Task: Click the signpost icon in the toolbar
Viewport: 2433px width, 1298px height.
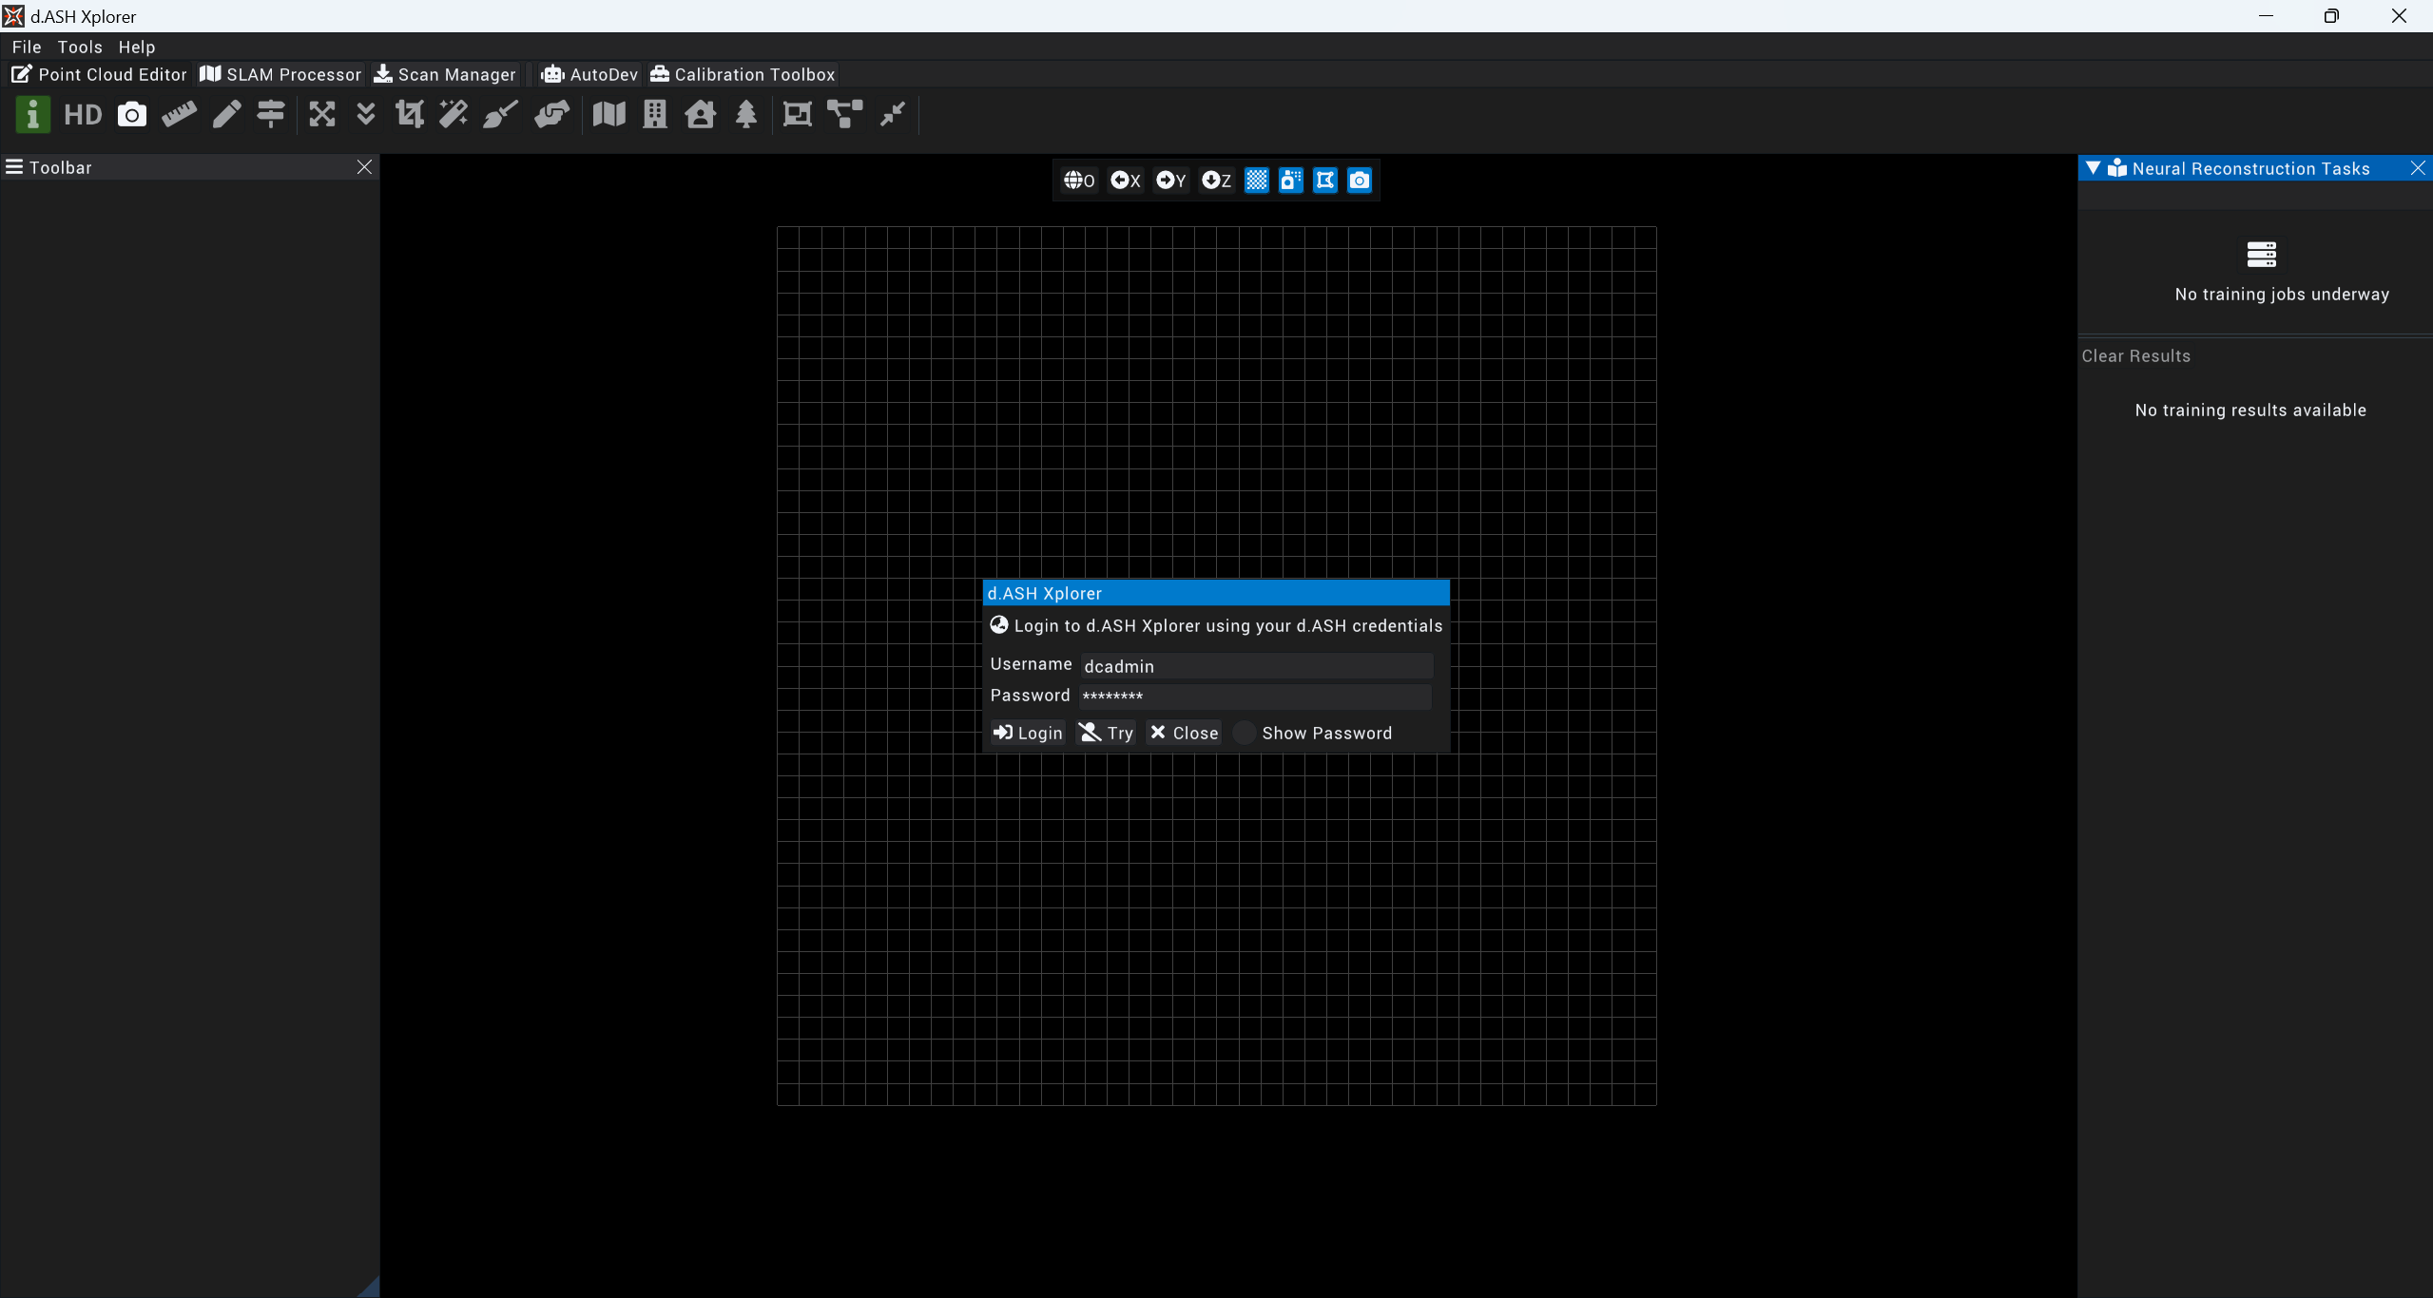Action: point(271,115)
